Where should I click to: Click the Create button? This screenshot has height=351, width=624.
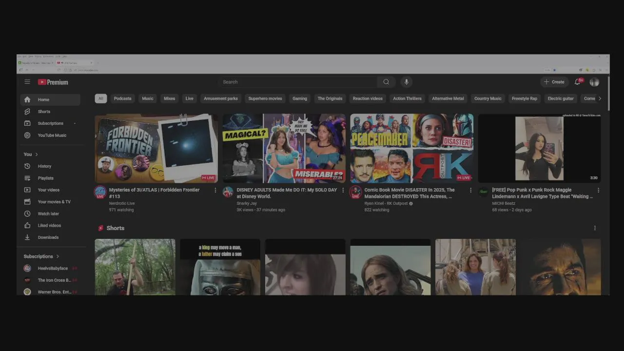click(554, 82)
